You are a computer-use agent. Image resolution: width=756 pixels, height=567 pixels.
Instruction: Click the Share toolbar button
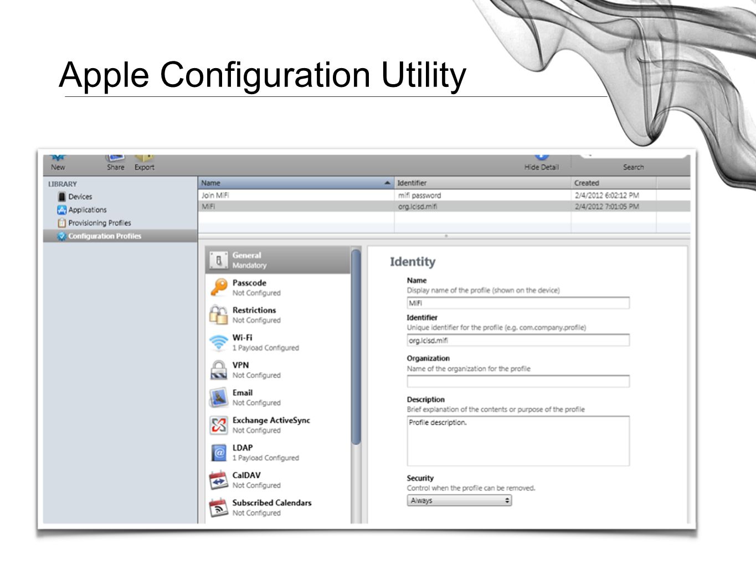coord(115,162)
